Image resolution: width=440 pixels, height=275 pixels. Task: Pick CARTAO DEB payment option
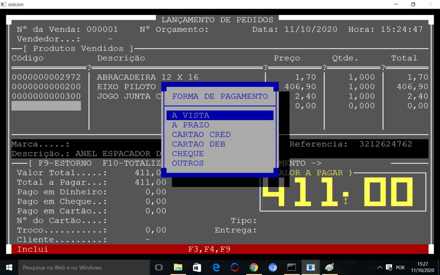(198, 144)
